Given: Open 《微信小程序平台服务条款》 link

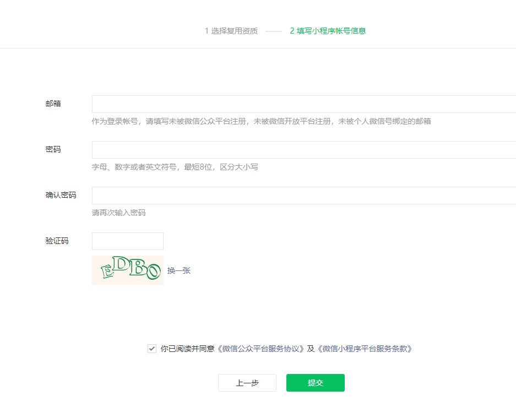Looking at the screenshot, I should tap(365, 349).
